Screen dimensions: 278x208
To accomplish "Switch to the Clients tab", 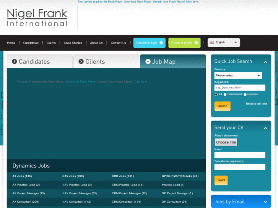I will [x=106, y=61].
